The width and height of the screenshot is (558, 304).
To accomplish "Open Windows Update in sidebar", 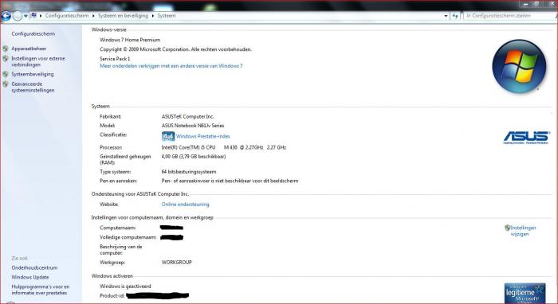I will click(x=30, y=278).
